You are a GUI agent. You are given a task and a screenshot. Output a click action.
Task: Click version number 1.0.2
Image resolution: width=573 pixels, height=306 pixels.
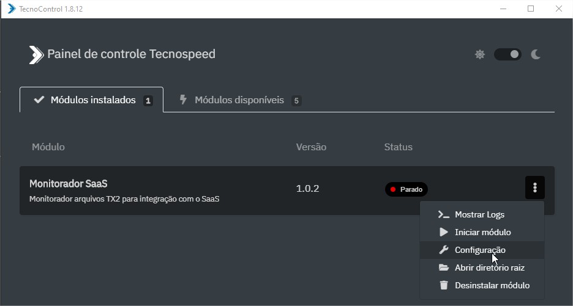307,189
